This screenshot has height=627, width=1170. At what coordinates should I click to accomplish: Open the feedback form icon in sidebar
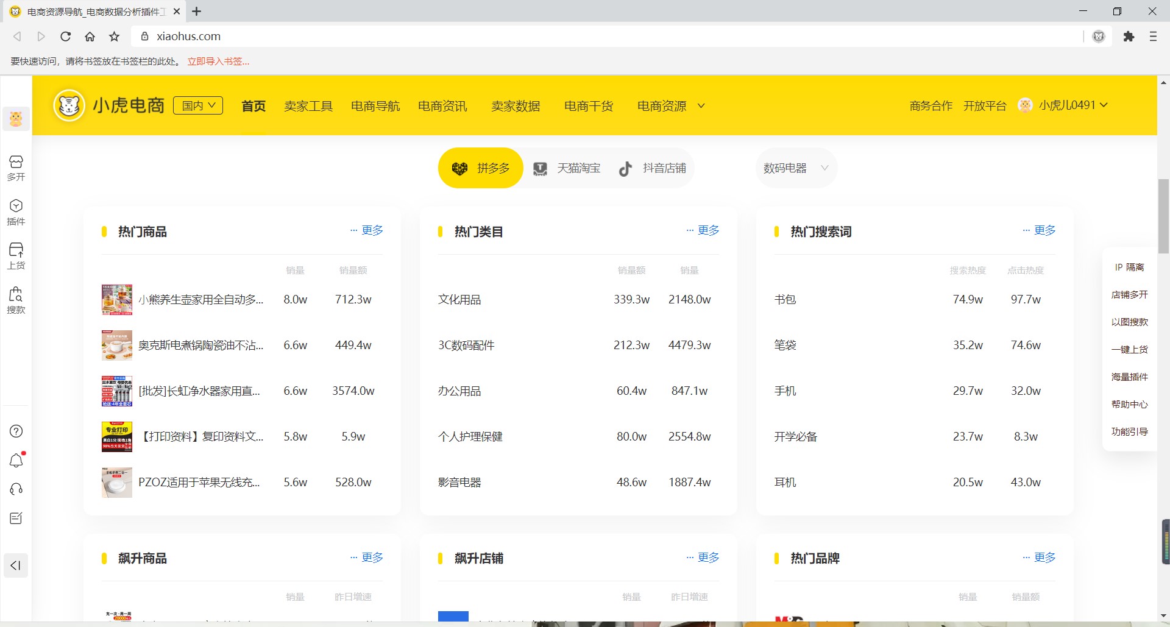(x=16, y=518)
